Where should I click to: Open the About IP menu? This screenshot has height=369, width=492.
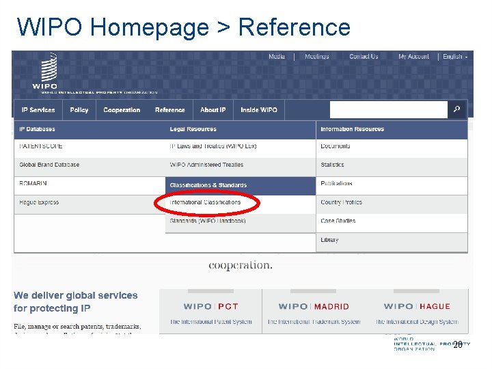coord(213,110)
